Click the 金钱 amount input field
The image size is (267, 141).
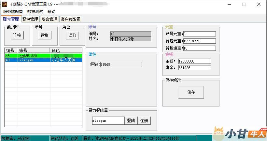click(x=194, y=61)
